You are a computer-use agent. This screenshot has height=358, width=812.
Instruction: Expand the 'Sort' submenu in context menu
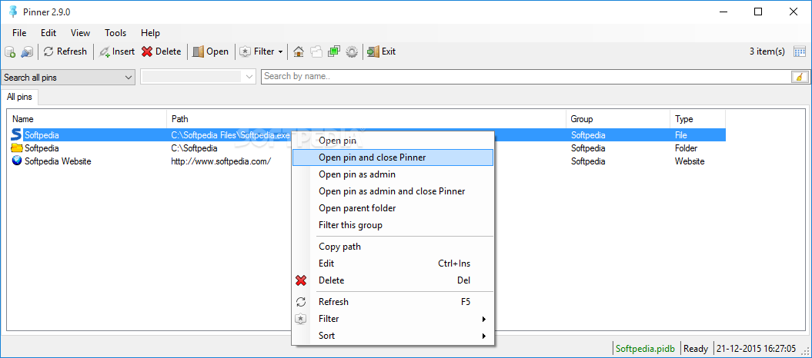(393, 336)
